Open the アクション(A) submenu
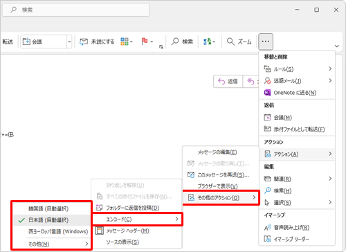 297,154
